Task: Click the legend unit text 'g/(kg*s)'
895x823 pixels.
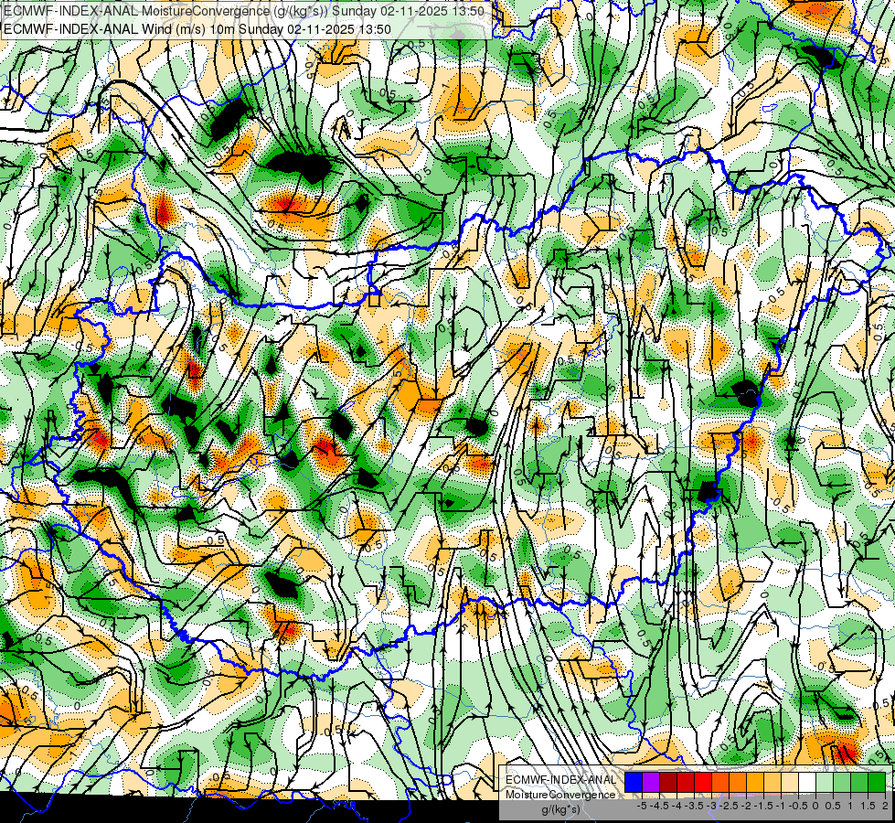Action: pyautogui.click(x=560, y=809)
